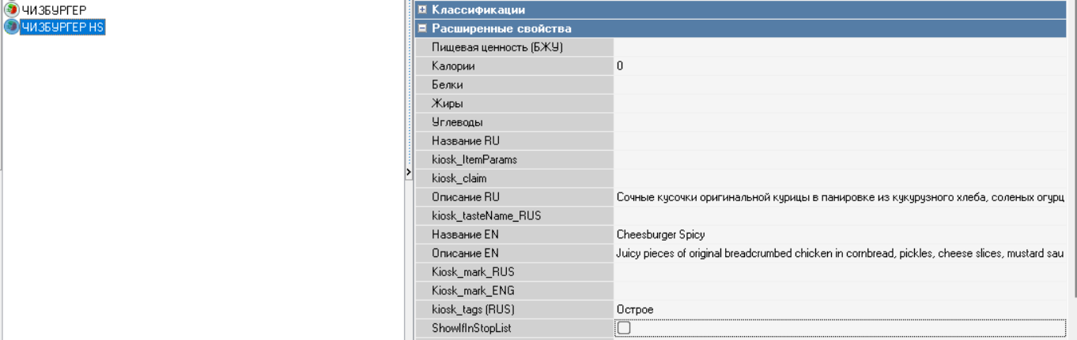Select the ЧИЗБУРГЕР tree item

click(x=54, y=11)
